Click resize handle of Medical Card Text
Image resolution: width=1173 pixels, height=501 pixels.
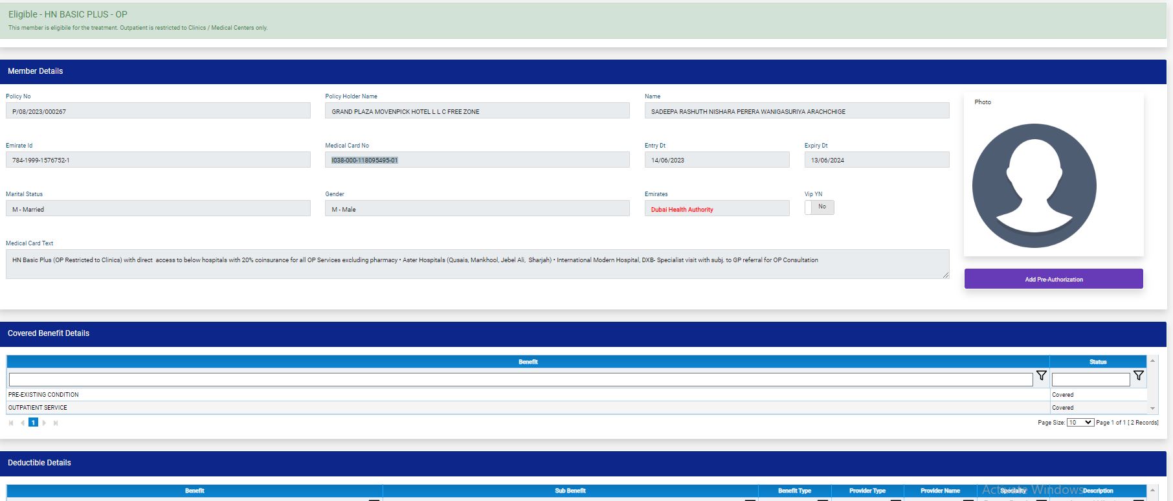pos(945,275)
